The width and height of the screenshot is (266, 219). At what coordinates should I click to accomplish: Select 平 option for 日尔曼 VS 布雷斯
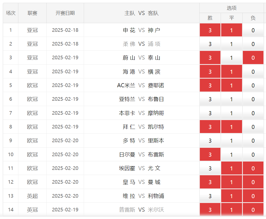[232, 154]
